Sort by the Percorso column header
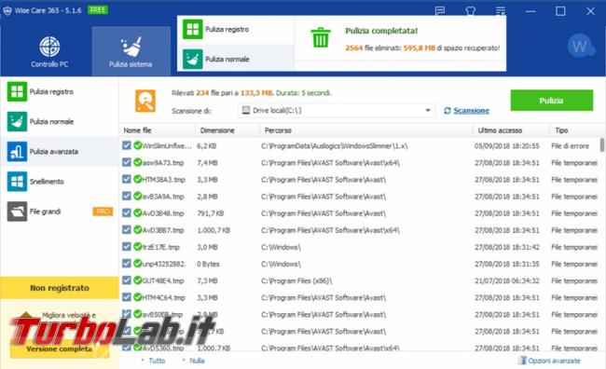 (x=366, y=130)
